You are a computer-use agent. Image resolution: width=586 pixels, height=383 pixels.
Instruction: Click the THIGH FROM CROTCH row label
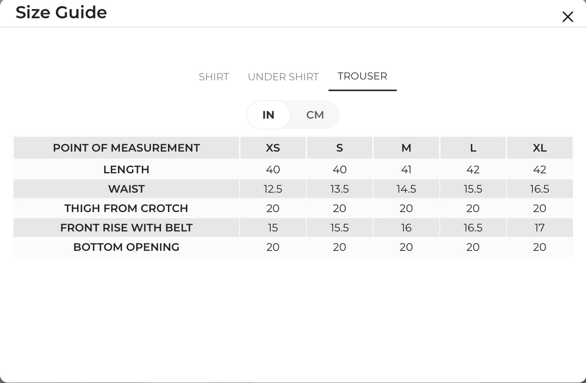126,208
